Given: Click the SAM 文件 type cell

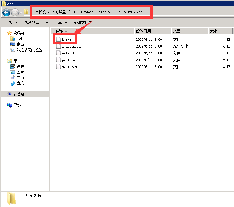Looking at the screenshot, I should (x=180, y=46).
